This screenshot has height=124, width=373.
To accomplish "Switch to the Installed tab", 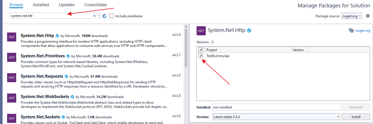I will click(41, 5).
